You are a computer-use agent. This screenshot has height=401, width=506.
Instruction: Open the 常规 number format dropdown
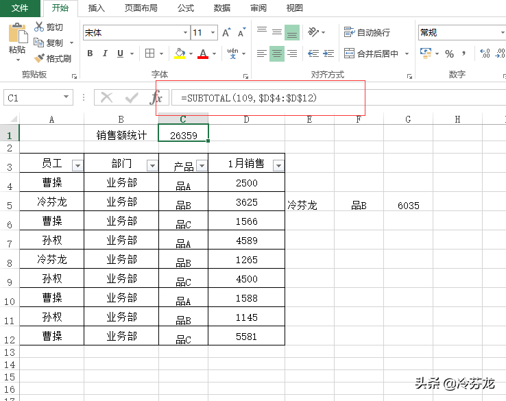click(502, 33)
